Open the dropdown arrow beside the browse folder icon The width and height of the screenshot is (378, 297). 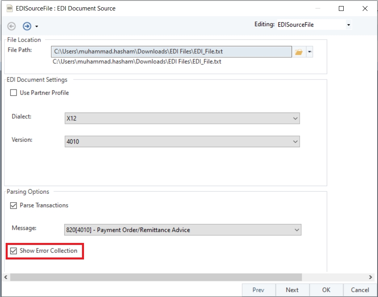[309, 52]
